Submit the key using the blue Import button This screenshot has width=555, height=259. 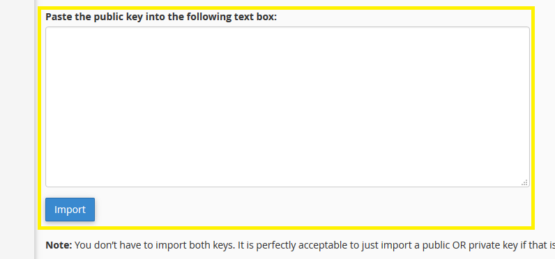click(x=70, y=210)
